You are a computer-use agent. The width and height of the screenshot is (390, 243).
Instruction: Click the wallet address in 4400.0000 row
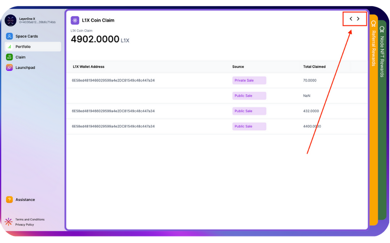[x=113, y=126]
